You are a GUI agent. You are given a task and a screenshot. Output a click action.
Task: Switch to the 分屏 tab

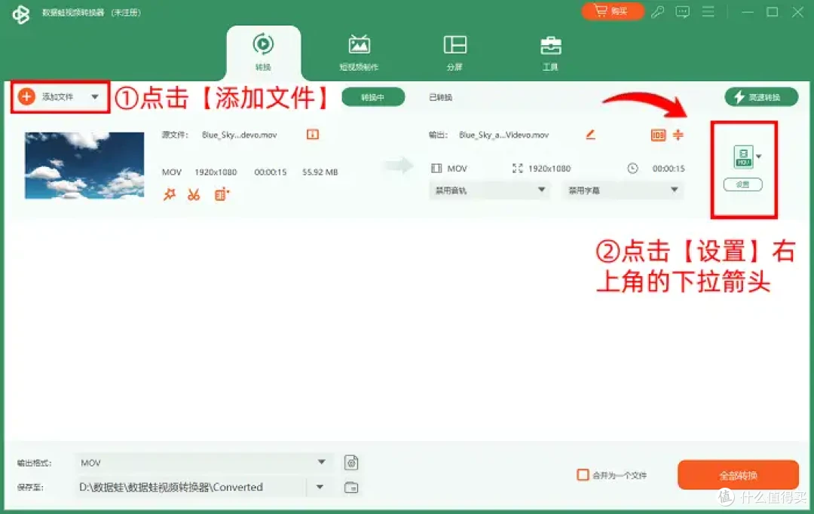454,53
